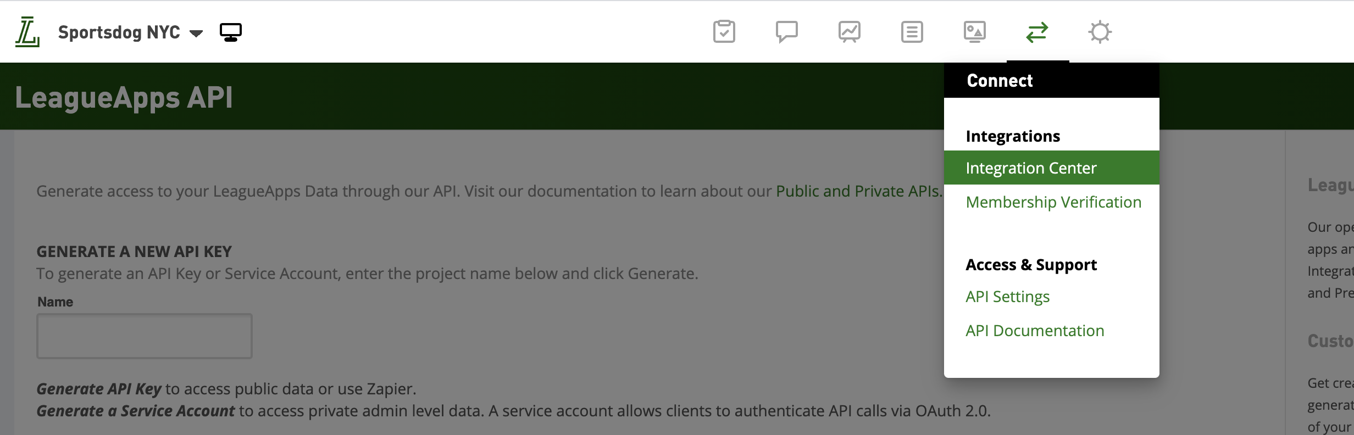Open API Settings from Connect menu
This screenshot has width=1354, height=435.
pos(1008,297)
